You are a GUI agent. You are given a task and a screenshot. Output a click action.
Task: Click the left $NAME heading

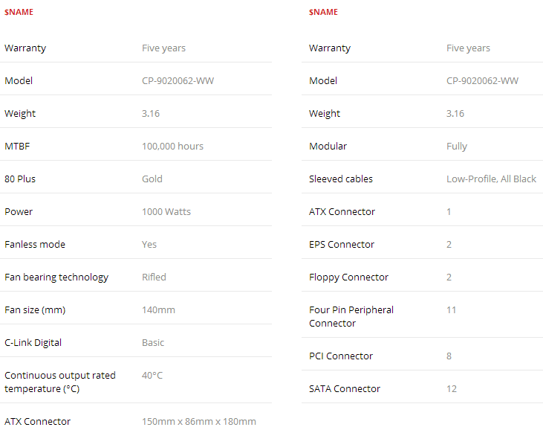19,12
